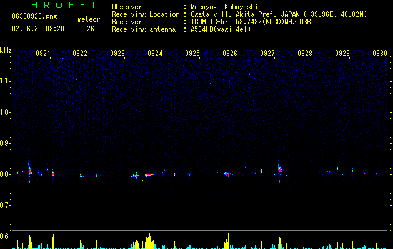Select the file name 06300920.png
Image resolution: width=393 pixels, height=249 pixels.
[x=34, y=17]
